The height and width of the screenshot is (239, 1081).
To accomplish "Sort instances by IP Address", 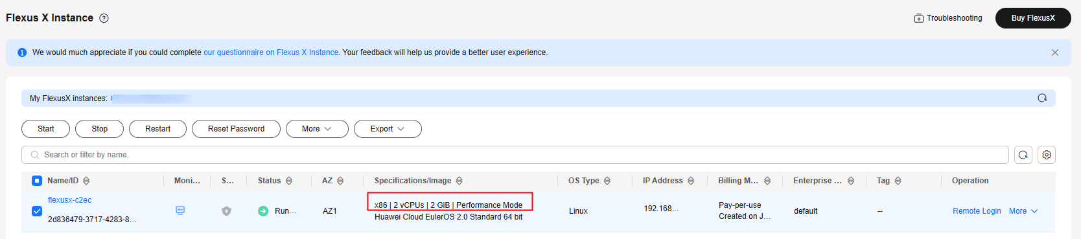I will click(x=691, y=181).
